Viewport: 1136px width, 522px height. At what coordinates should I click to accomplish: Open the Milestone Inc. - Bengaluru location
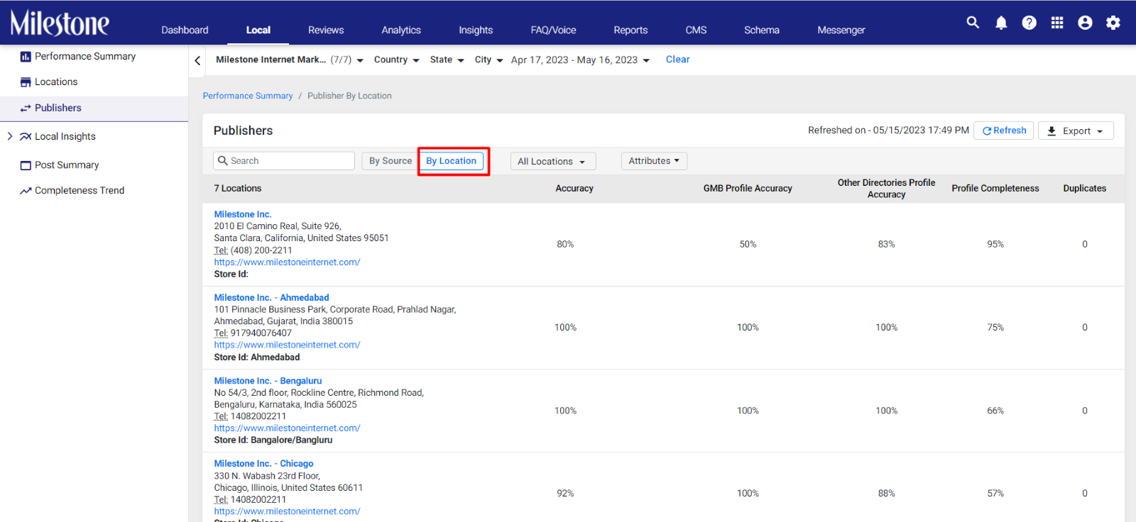tap(268, 381)
